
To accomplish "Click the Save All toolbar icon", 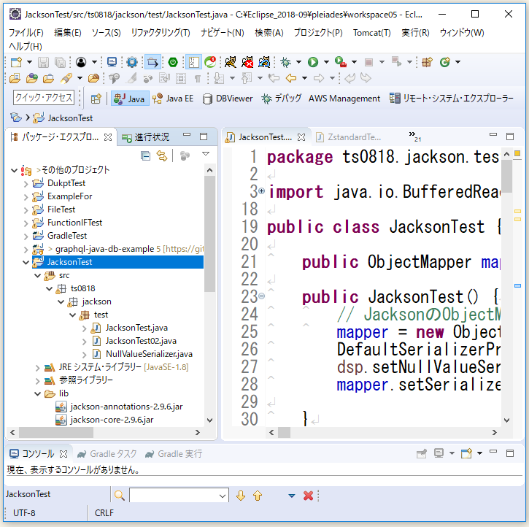I will pos(61,63).
